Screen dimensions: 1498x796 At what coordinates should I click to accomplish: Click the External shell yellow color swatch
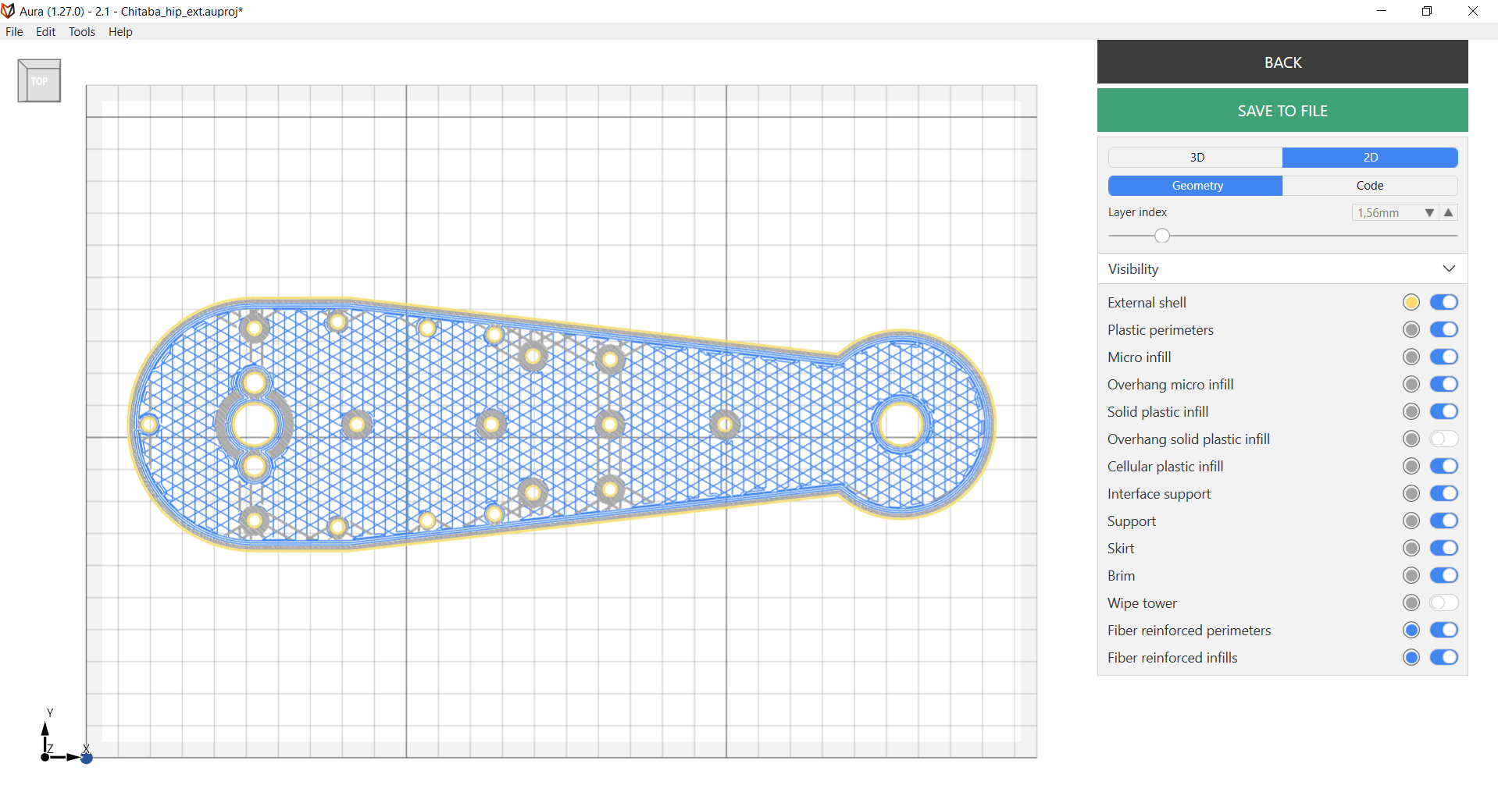1411,303
